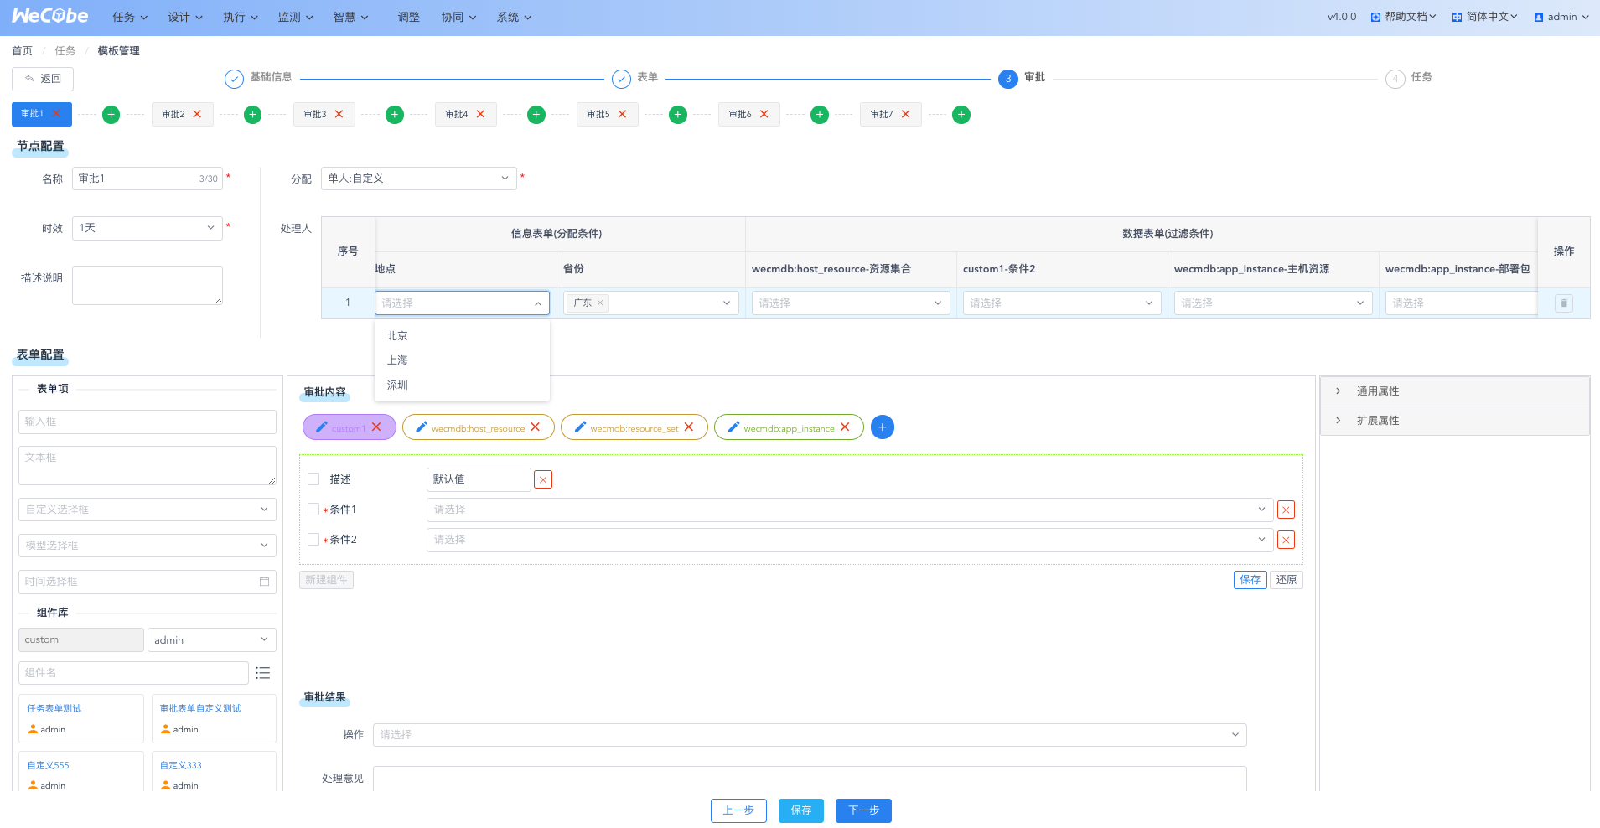Open the 简体中文 language menu
1600x828 pixels.
click(x=1485, y=17)
